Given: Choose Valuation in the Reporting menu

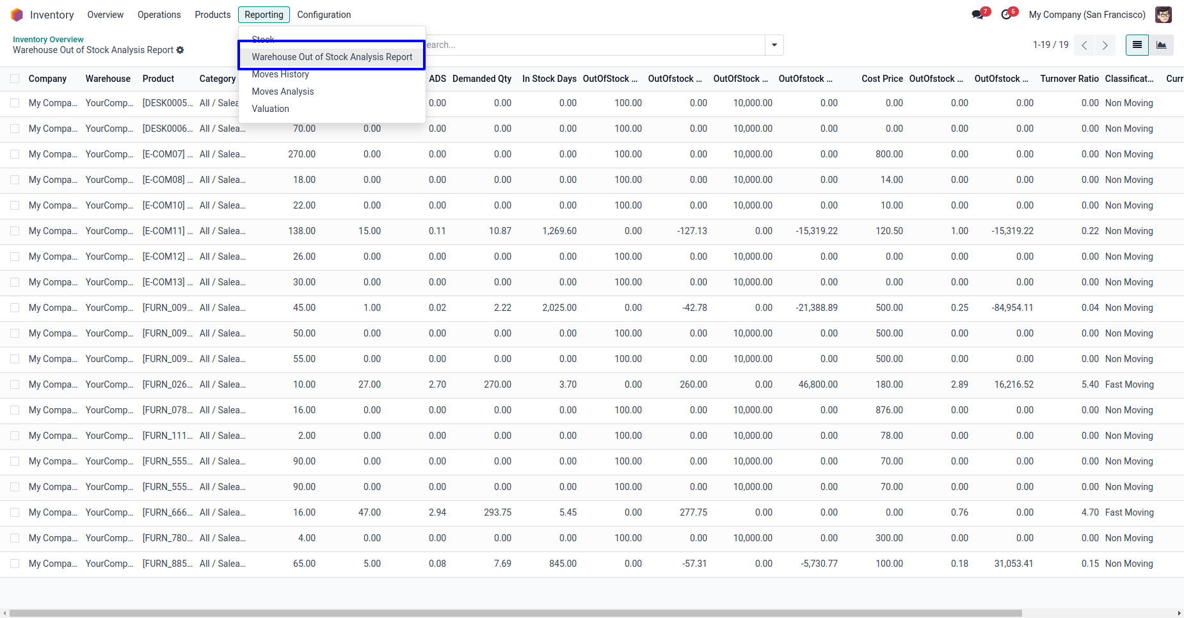Looking at the screenshot, I should click(270, 109).
